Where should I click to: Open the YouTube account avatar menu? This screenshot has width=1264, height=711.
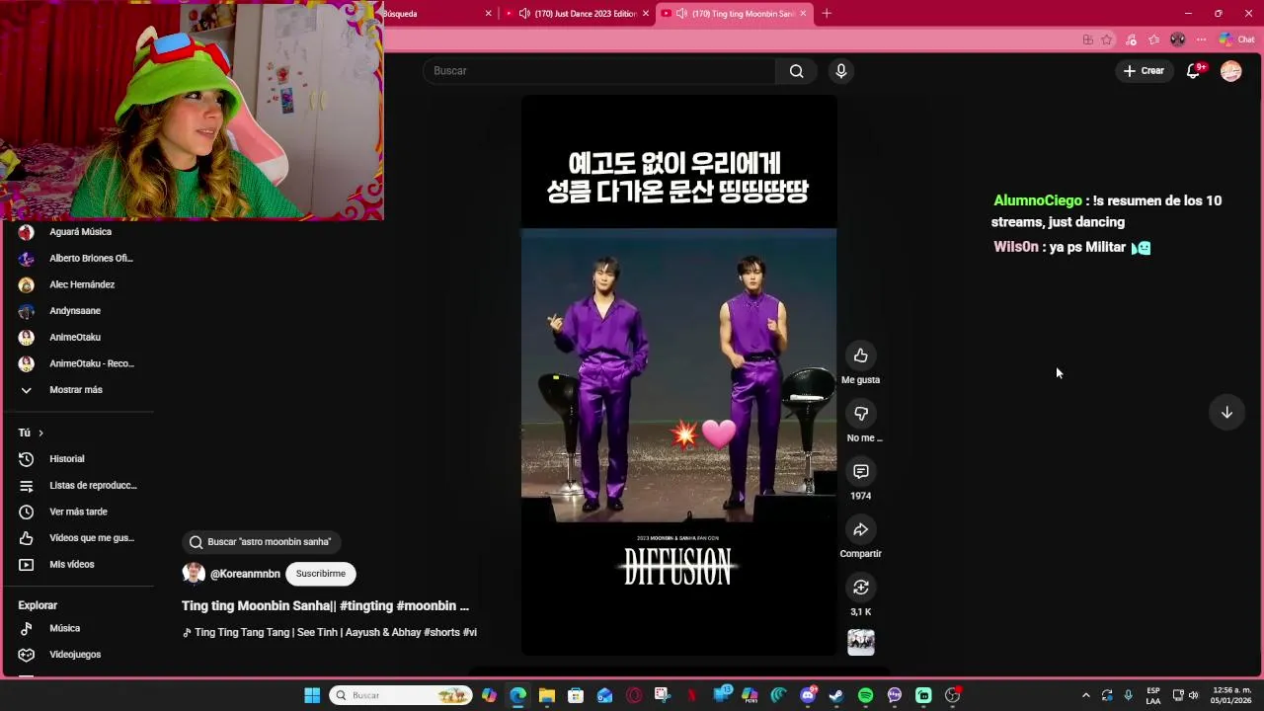pos(1230,71)
